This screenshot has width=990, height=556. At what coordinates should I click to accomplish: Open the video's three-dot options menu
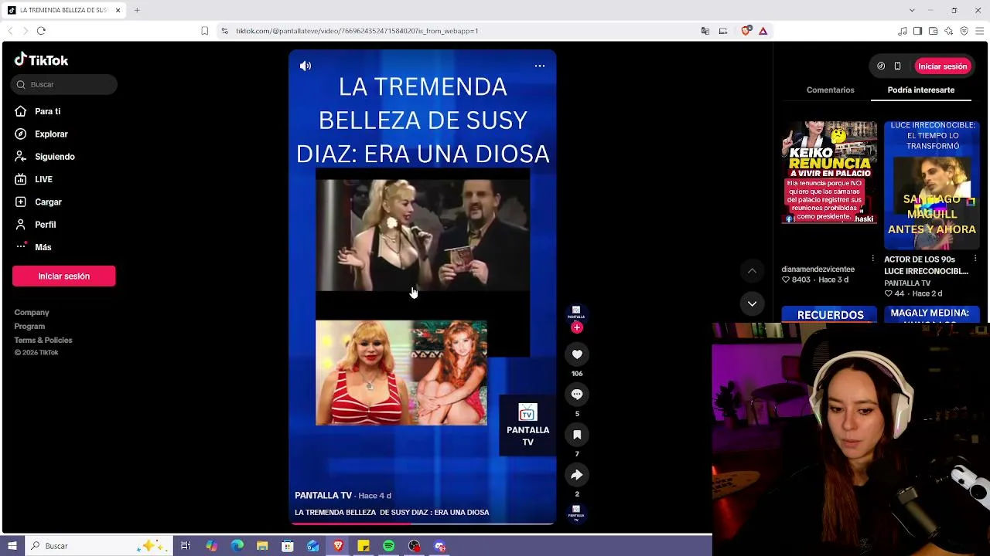(540, 66)
